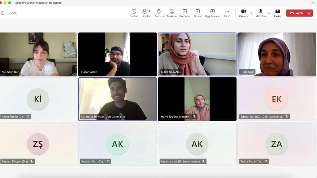Click the Kübra SAYANER name label
The width and height of the screenshot is (317, 178).
pos(171,72)
